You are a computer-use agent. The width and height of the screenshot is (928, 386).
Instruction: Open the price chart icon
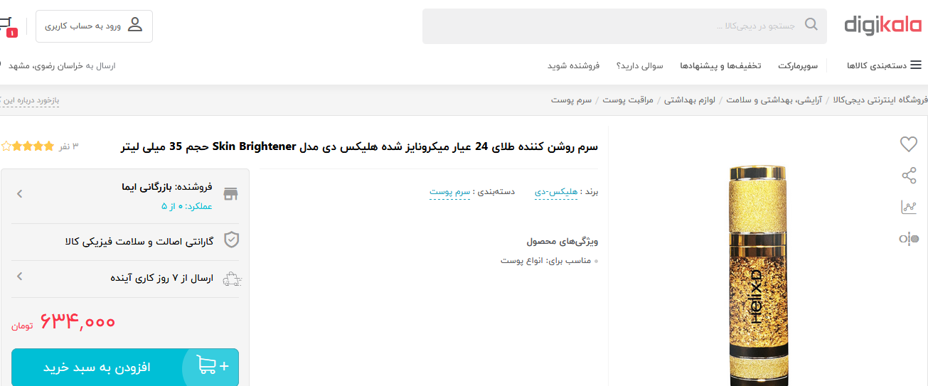click(x=909, y=207)
